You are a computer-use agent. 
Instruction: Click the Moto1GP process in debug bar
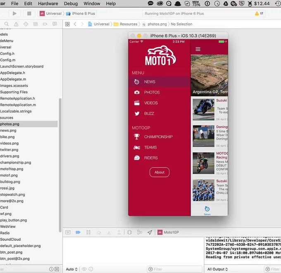(168, 232)
